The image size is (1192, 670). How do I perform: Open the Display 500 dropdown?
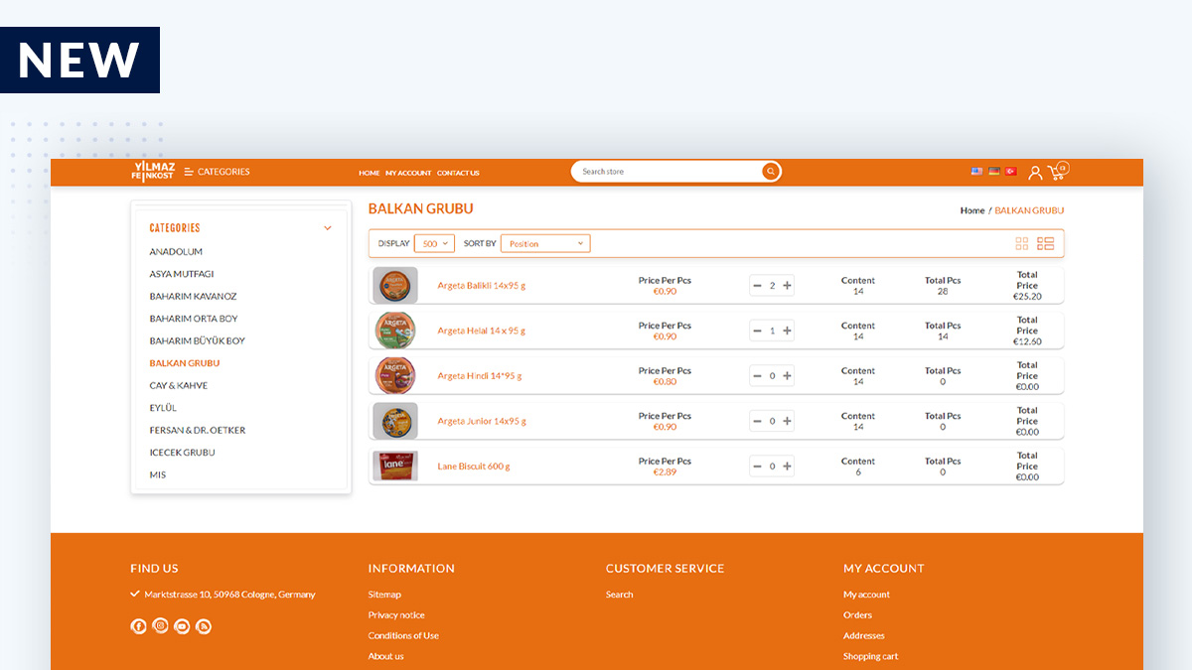434,243
